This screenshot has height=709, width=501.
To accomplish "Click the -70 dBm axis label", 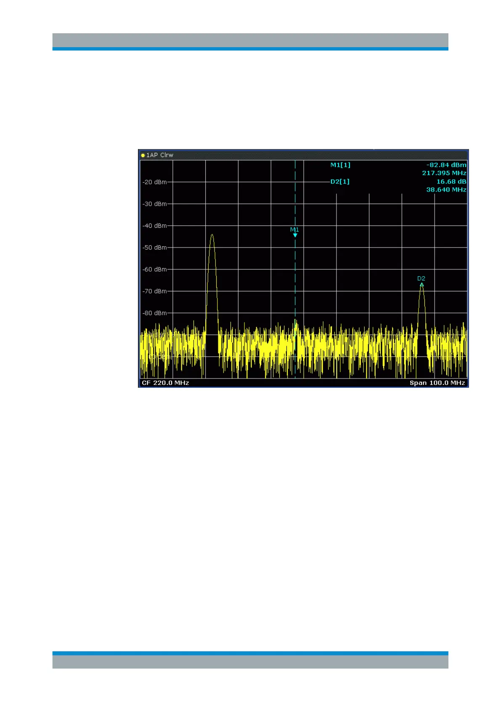I will click(154, 291).
